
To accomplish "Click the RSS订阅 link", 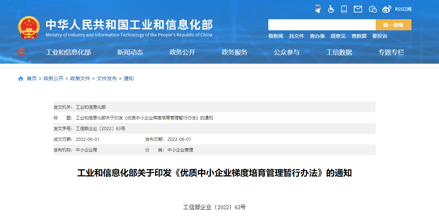I will point(403,9).
